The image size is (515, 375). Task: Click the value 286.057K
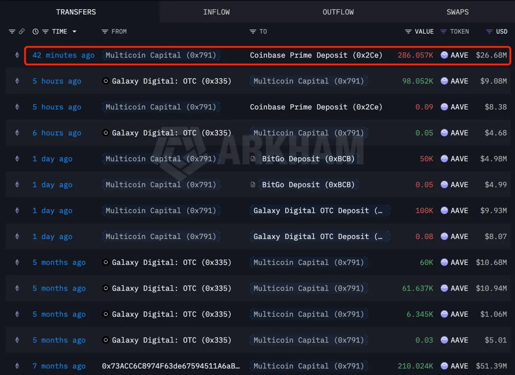[x=416, y=55]
